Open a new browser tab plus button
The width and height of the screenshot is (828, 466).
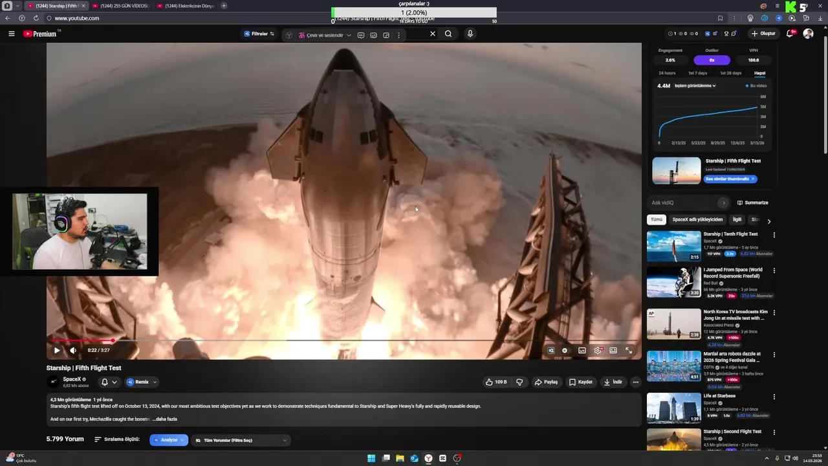[224, 6]
